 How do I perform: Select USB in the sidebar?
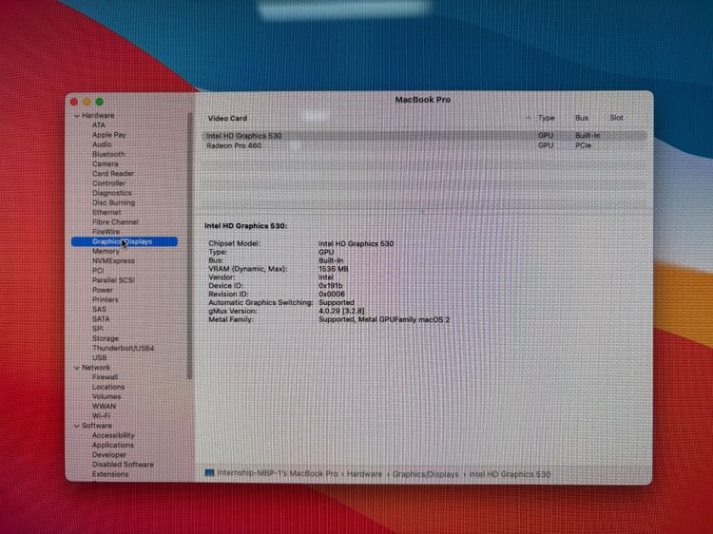(x=100, y=357)
